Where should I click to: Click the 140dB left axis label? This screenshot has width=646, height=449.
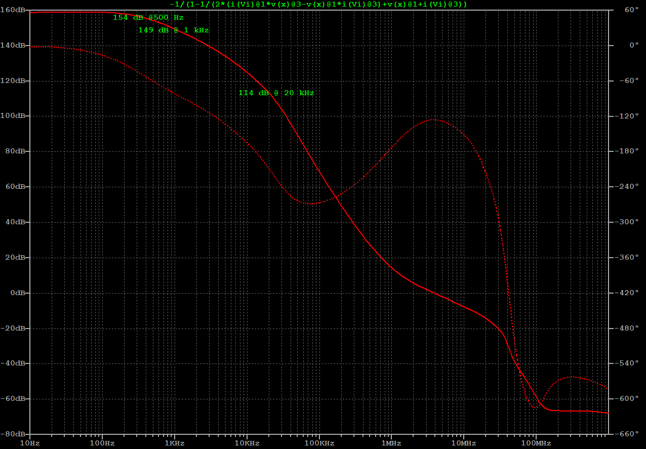coord(14,46)
